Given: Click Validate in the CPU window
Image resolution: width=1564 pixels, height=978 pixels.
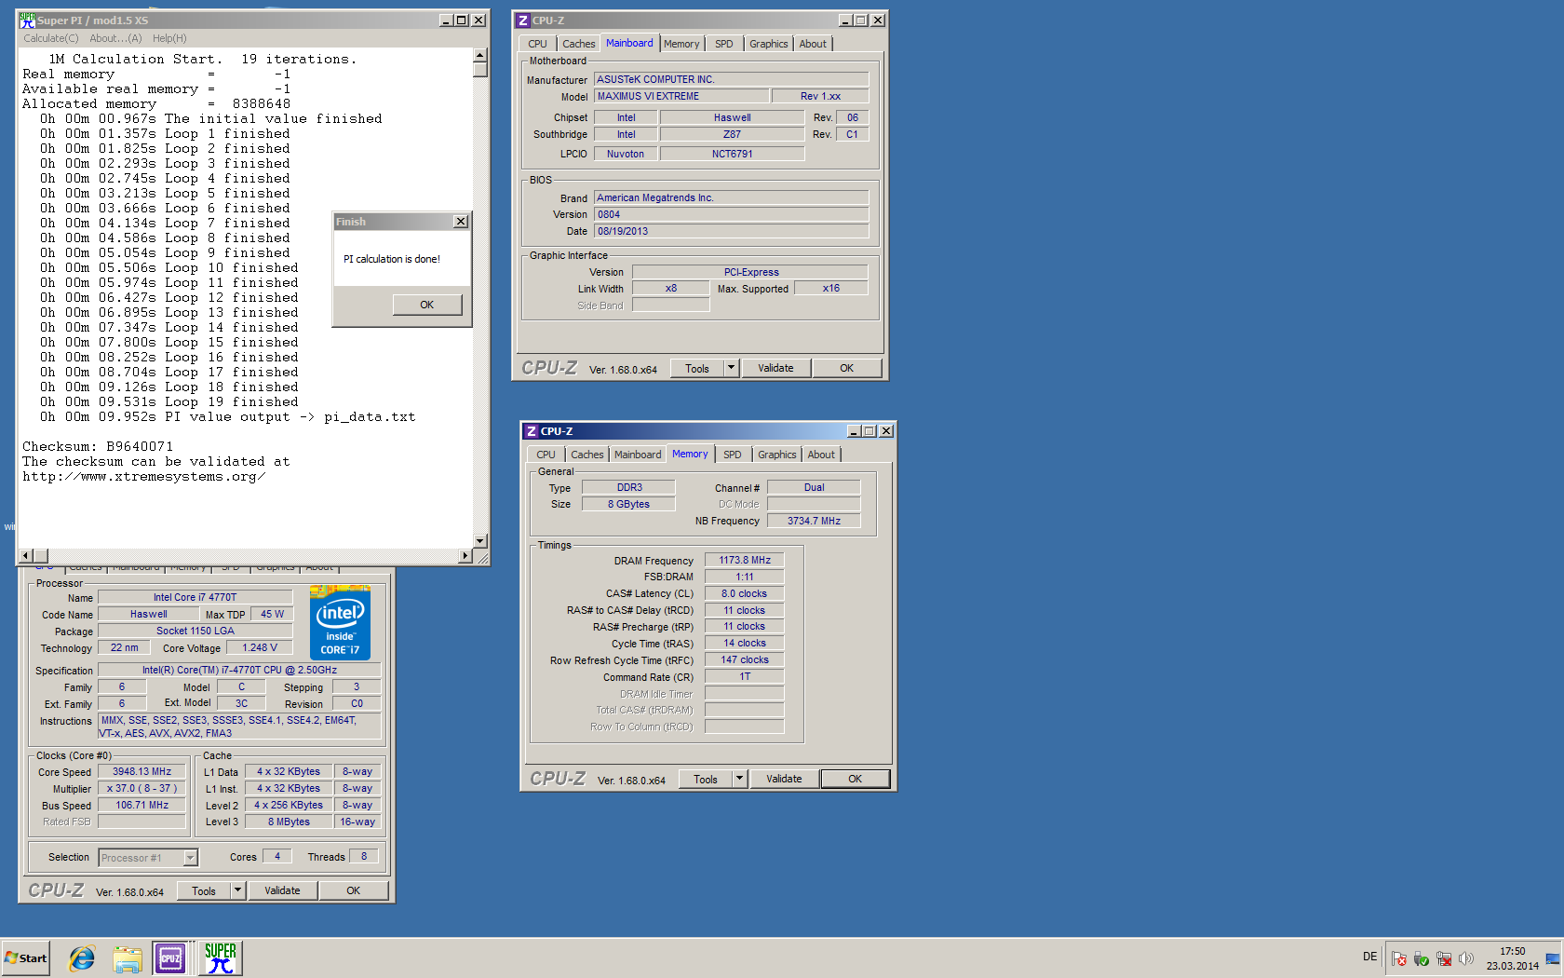Looking at the screenshot, I should [x=282, y=890].
